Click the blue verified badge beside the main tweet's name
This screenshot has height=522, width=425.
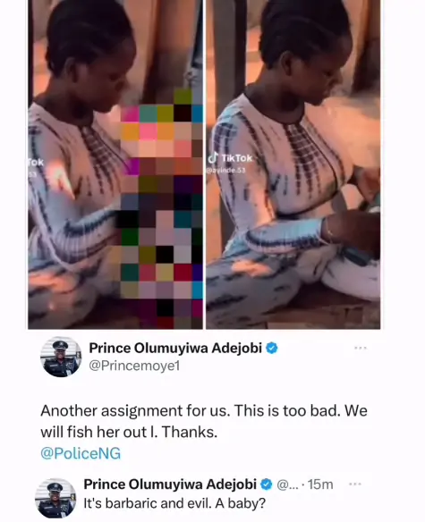tap(272, 349)
